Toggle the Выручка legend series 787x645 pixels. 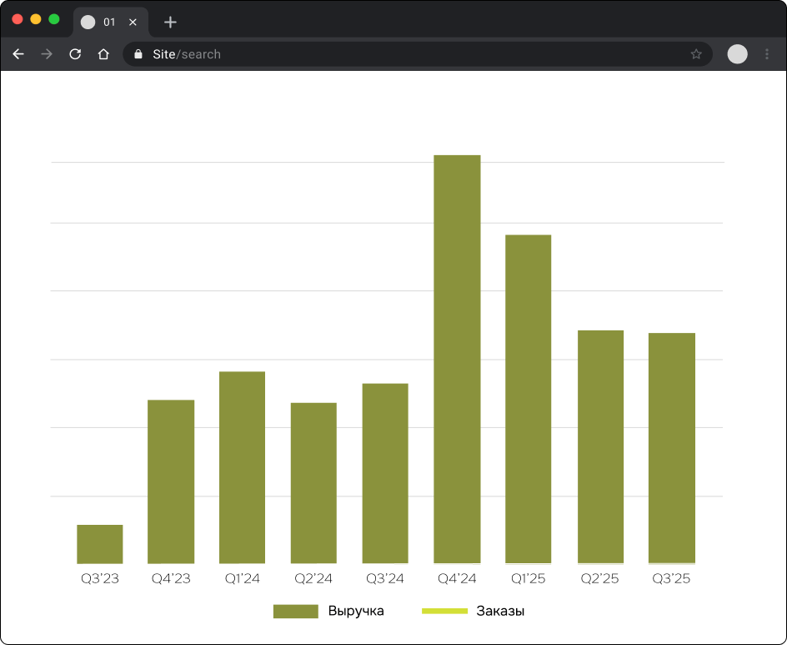tap(356, 612)
